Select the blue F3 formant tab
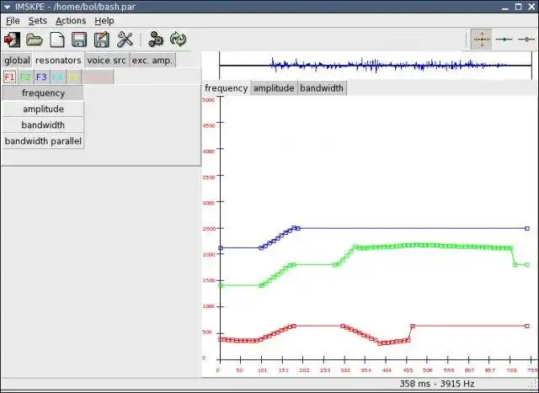Screen dimensions: 539x393 click(x=41, y=77)
